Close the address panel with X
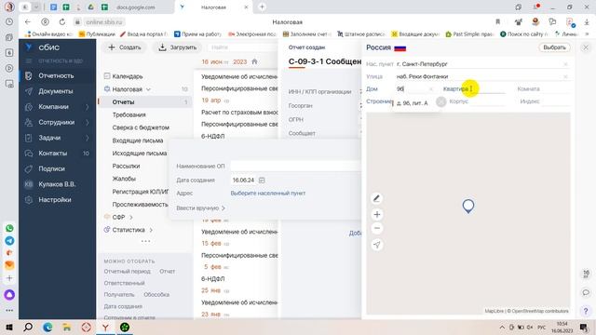Viewport: 596px width, 335px height. [586, 47]
